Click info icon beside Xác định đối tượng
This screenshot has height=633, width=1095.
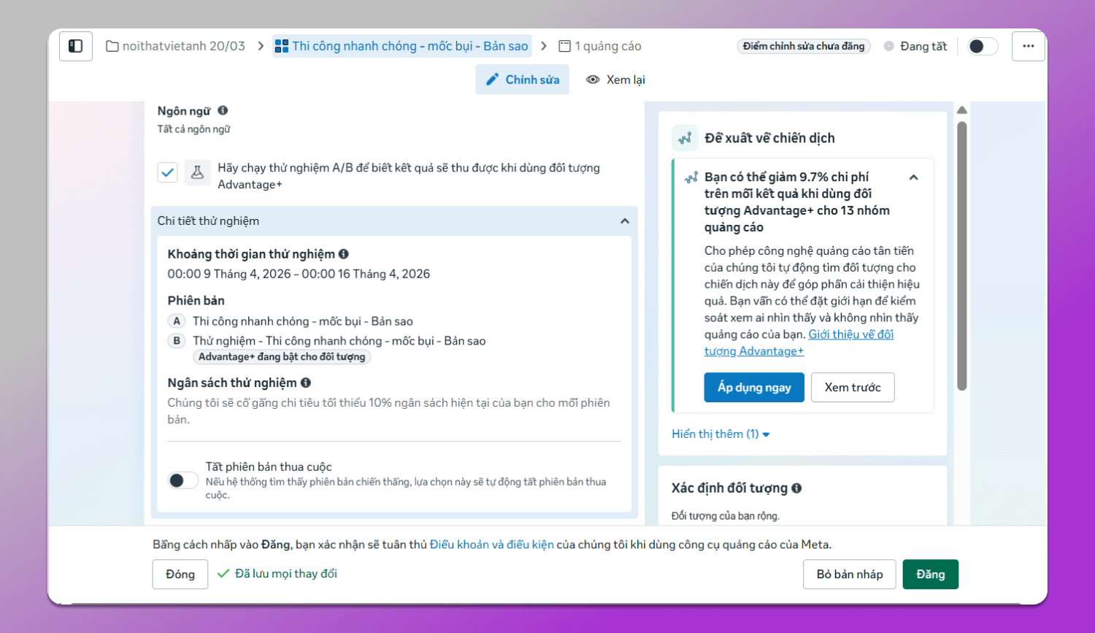[x=796, y=488]
